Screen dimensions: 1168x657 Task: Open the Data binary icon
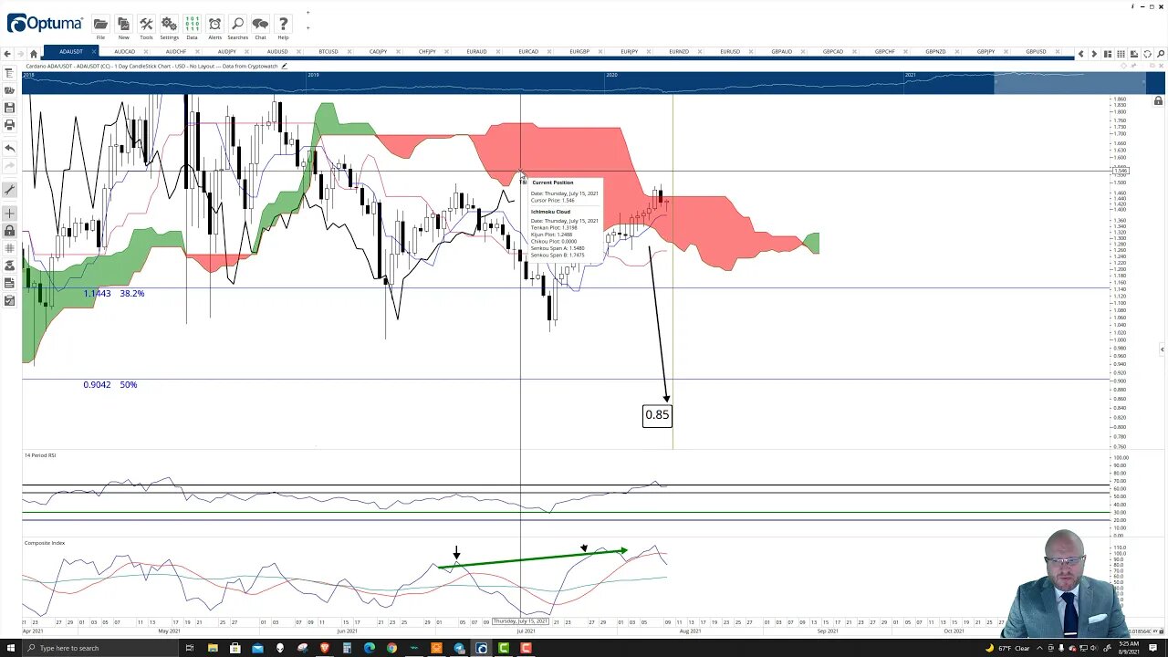pyautogui.click(x=192, y=25)
